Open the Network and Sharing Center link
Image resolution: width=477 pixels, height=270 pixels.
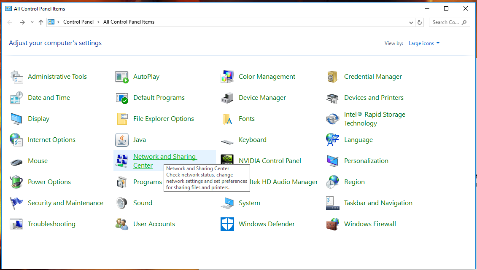coord(165,161)
